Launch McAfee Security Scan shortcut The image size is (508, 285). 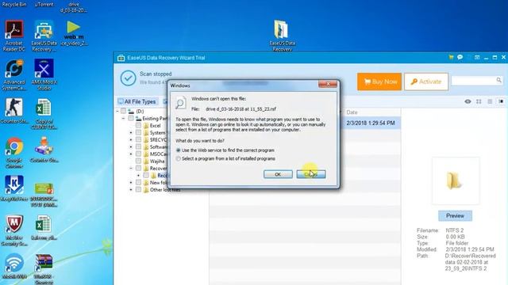click(14, 230)
